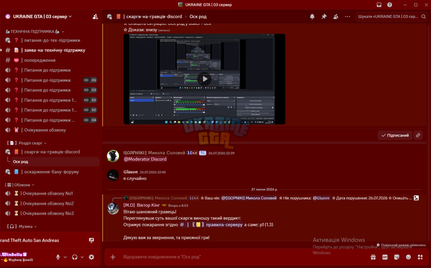Click the image icon in the reply preview

[x=416, y=198]
